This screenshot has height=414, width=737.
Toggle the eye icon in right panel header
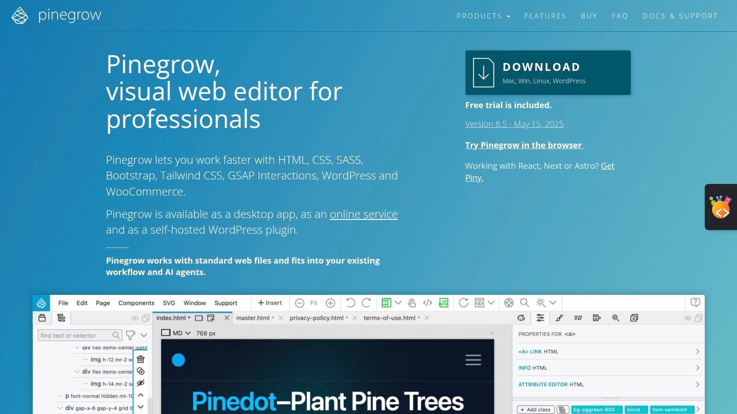[x=687, y=318]
